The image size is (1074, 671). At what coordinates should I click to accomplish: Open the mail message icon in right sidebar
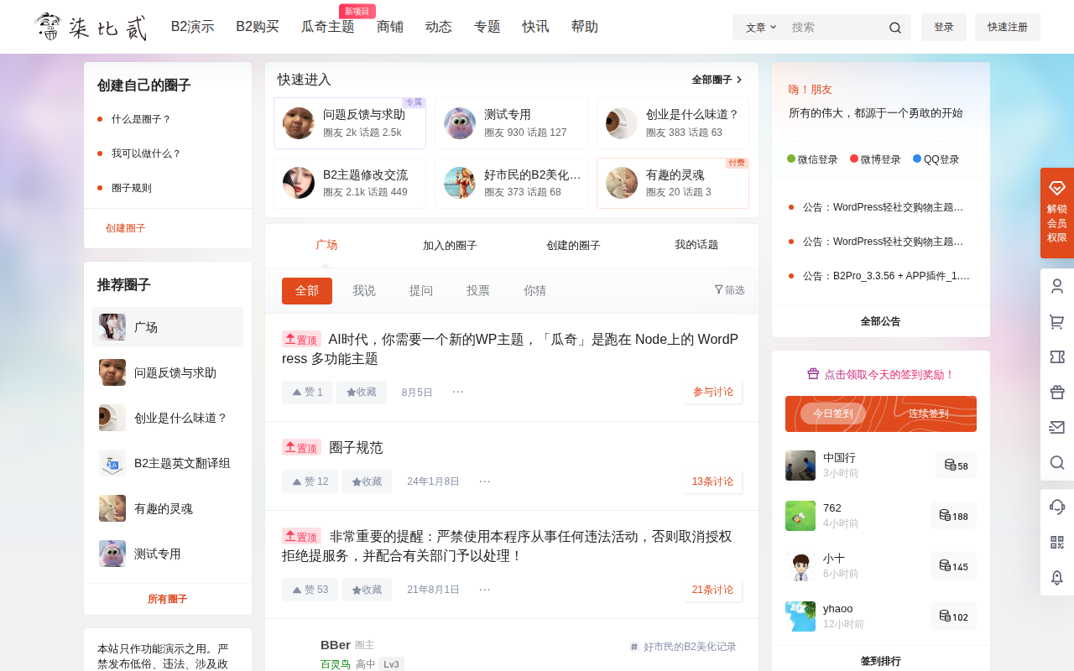[1057, 427]
